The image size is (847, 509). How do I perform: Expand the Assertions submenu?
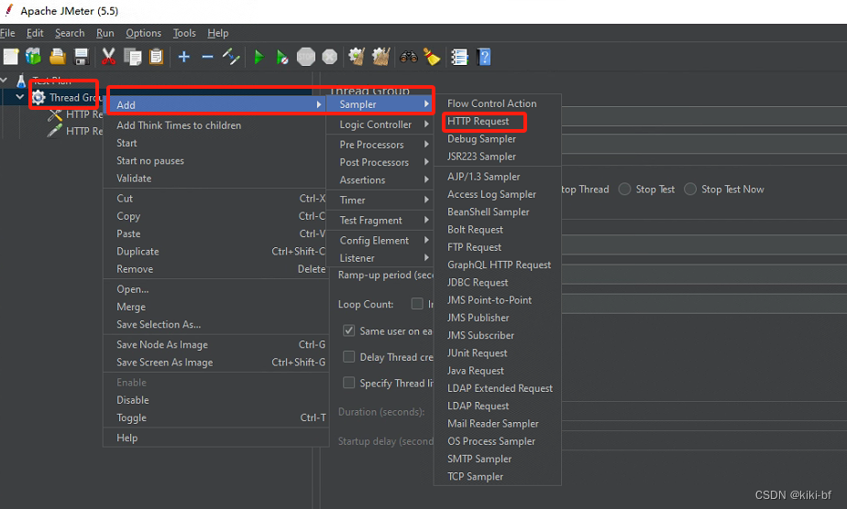(x=380, y=180)
